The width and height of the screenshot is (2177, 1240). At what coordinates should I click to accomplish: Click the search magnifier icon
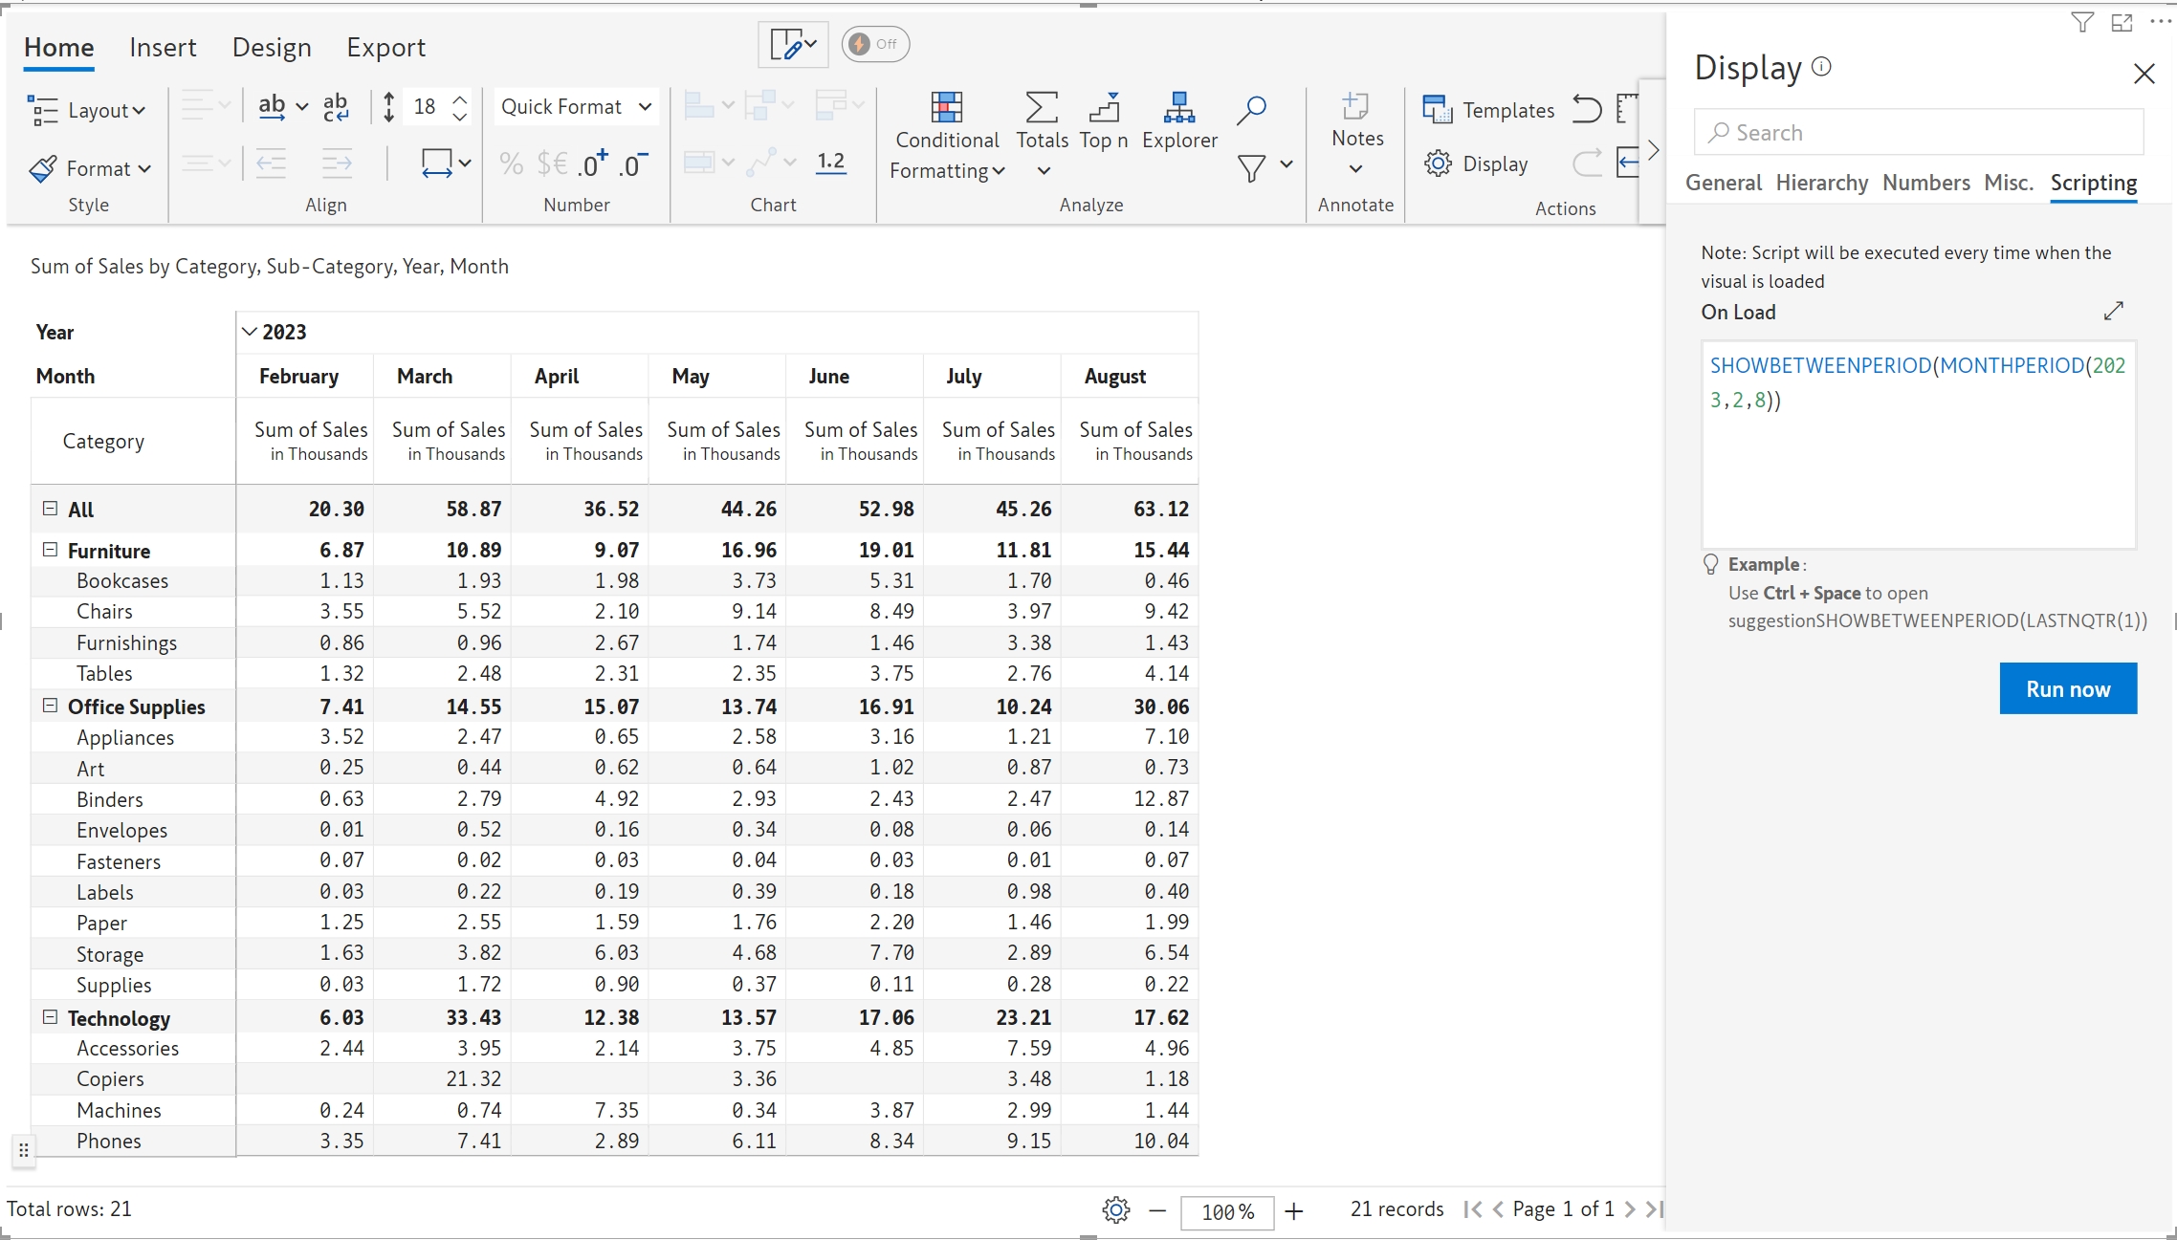(x=1251, y=109)
